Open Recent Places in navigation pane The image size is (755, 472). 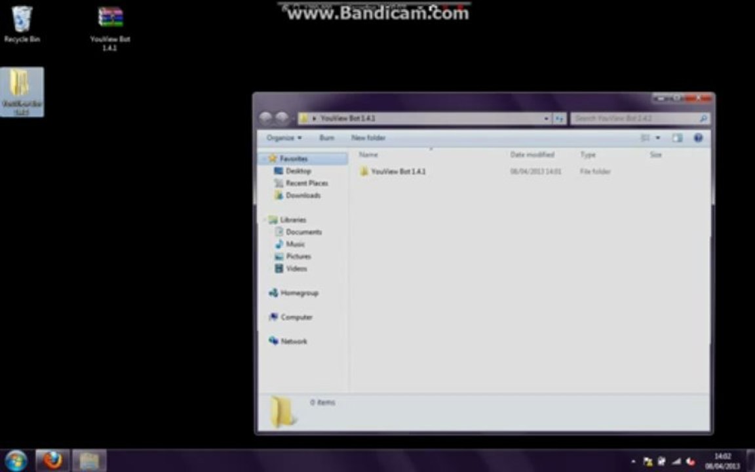click(307, 183)
